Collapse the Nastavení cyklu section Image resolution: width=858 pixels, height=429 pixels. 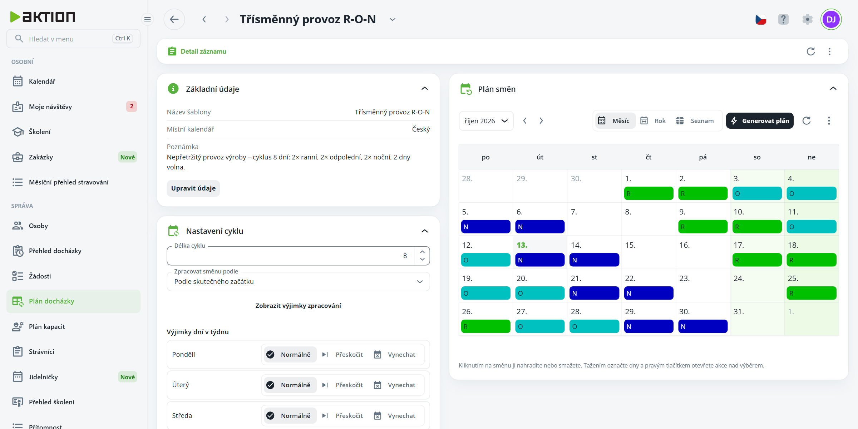tap(425, 231)
